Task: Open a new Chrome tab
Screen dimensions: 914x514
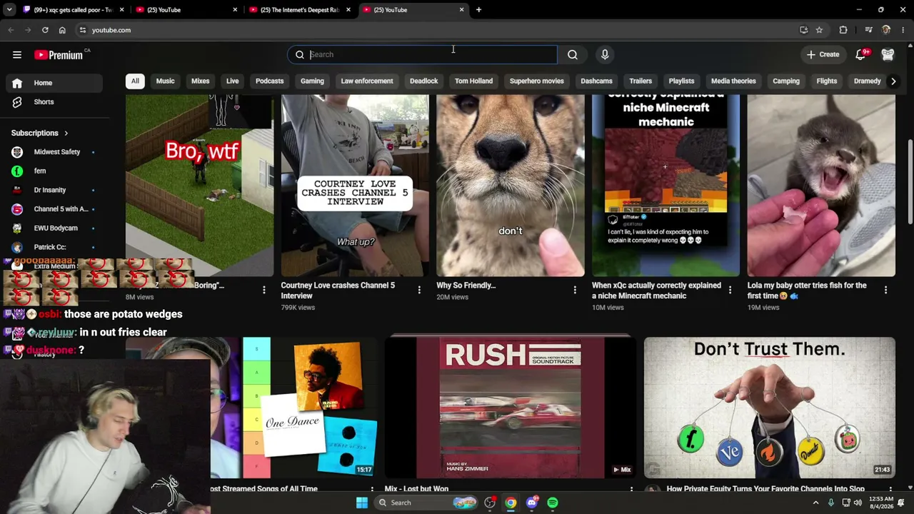Action: (478, 10)
